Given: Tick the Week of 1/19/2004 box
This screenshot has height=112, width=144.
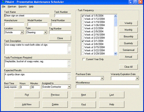Looking at the screenshot, I should click(83, 22).
